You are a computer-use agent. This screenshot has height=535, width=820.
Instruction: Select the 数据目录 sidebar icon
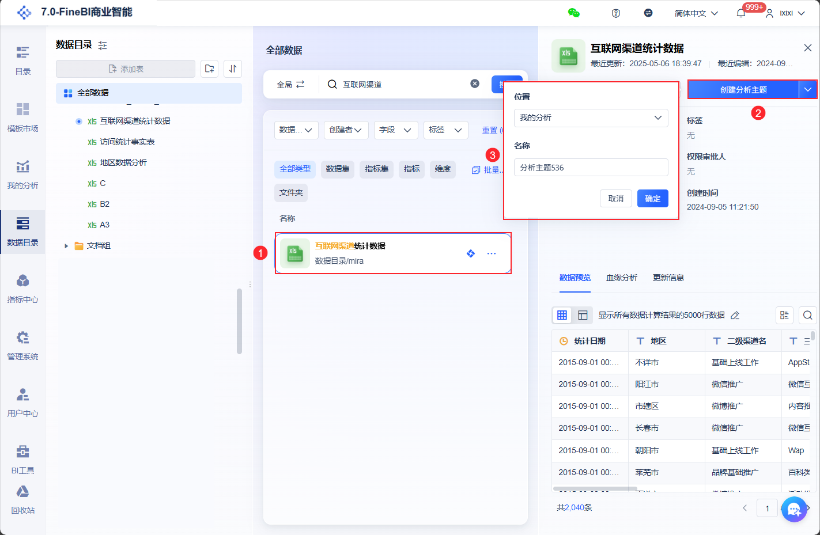[22, 232]
